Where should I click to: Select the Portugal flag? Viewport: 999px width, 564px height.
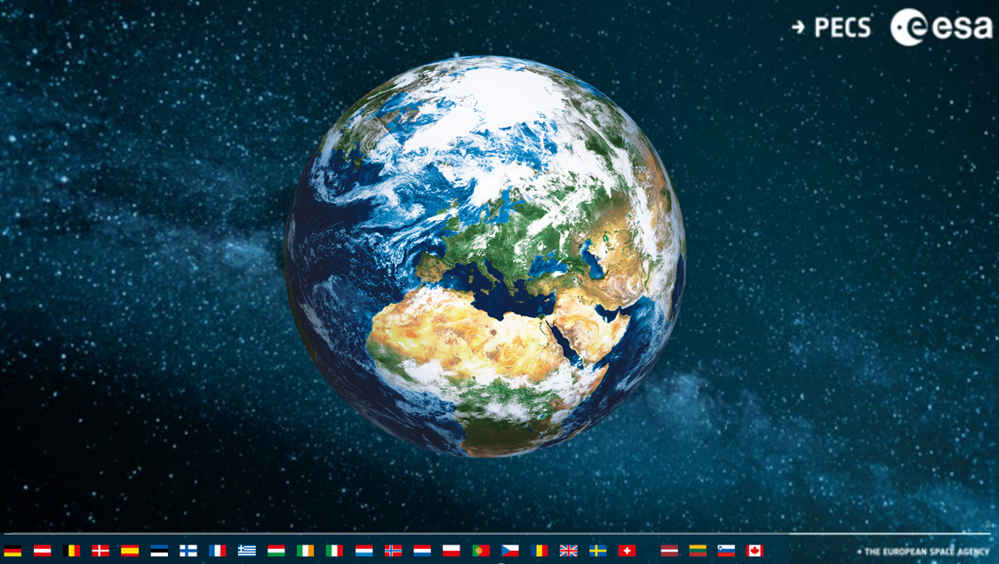point(481,551)
